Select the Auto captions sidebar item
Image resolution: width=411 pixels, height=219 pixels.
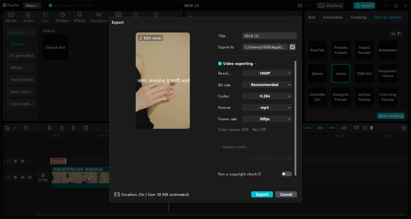coord(21,92)
